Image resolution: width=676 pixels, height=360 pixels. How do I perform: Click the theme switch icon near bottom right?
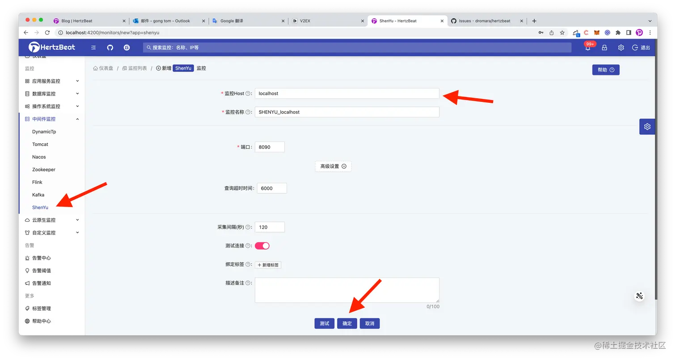[x=639, y=295]
